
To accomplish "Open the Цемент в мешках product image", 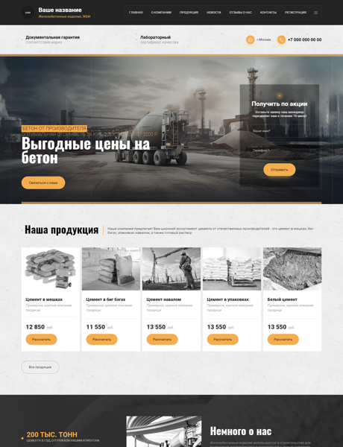I will click(51, 269).
